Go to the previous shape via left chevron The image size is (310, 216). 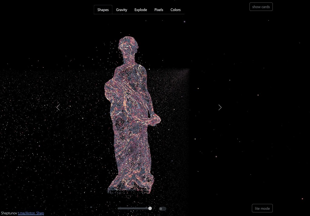click(x=58, y=107)
